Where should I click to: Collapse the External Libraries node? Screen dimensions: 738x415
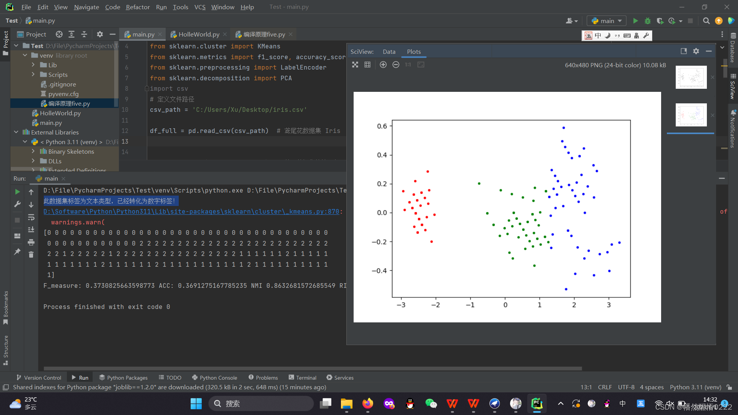point(16,132)
